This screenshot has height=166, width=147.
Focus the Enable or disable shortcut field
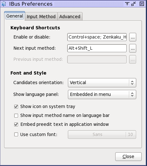coord(97,37)
